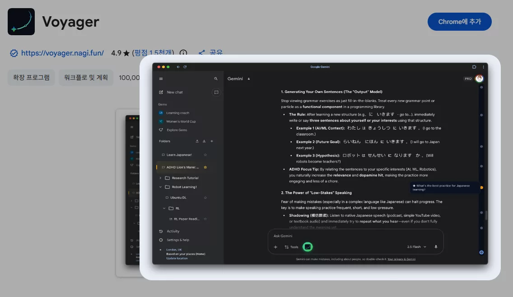Jump to the orange starred timeline dot
This screenshot has width=513, height=297.
tap(481, 188)
